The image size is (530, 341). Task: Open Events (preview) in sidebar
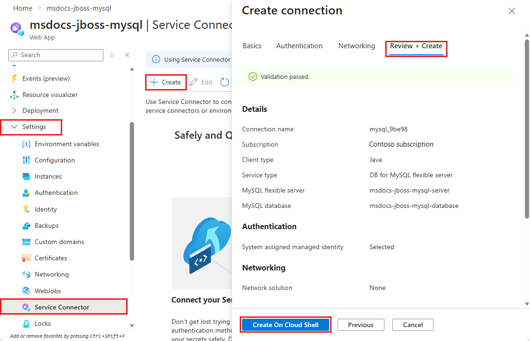tap(46, 78)
